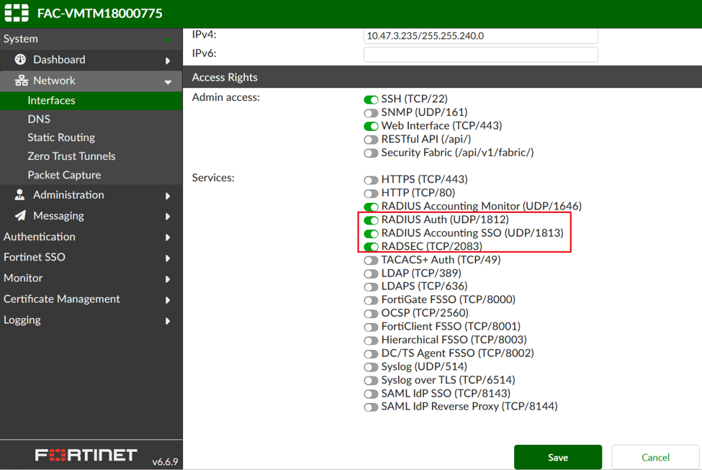Disable SSH (TCP/22) admin access

pyautogui.click(x=371, y=99)
